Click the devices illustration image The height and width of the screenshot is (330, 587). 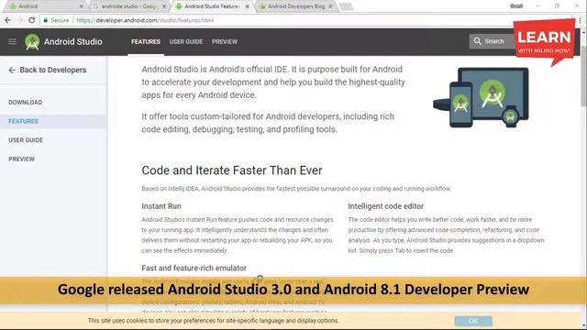481,97
